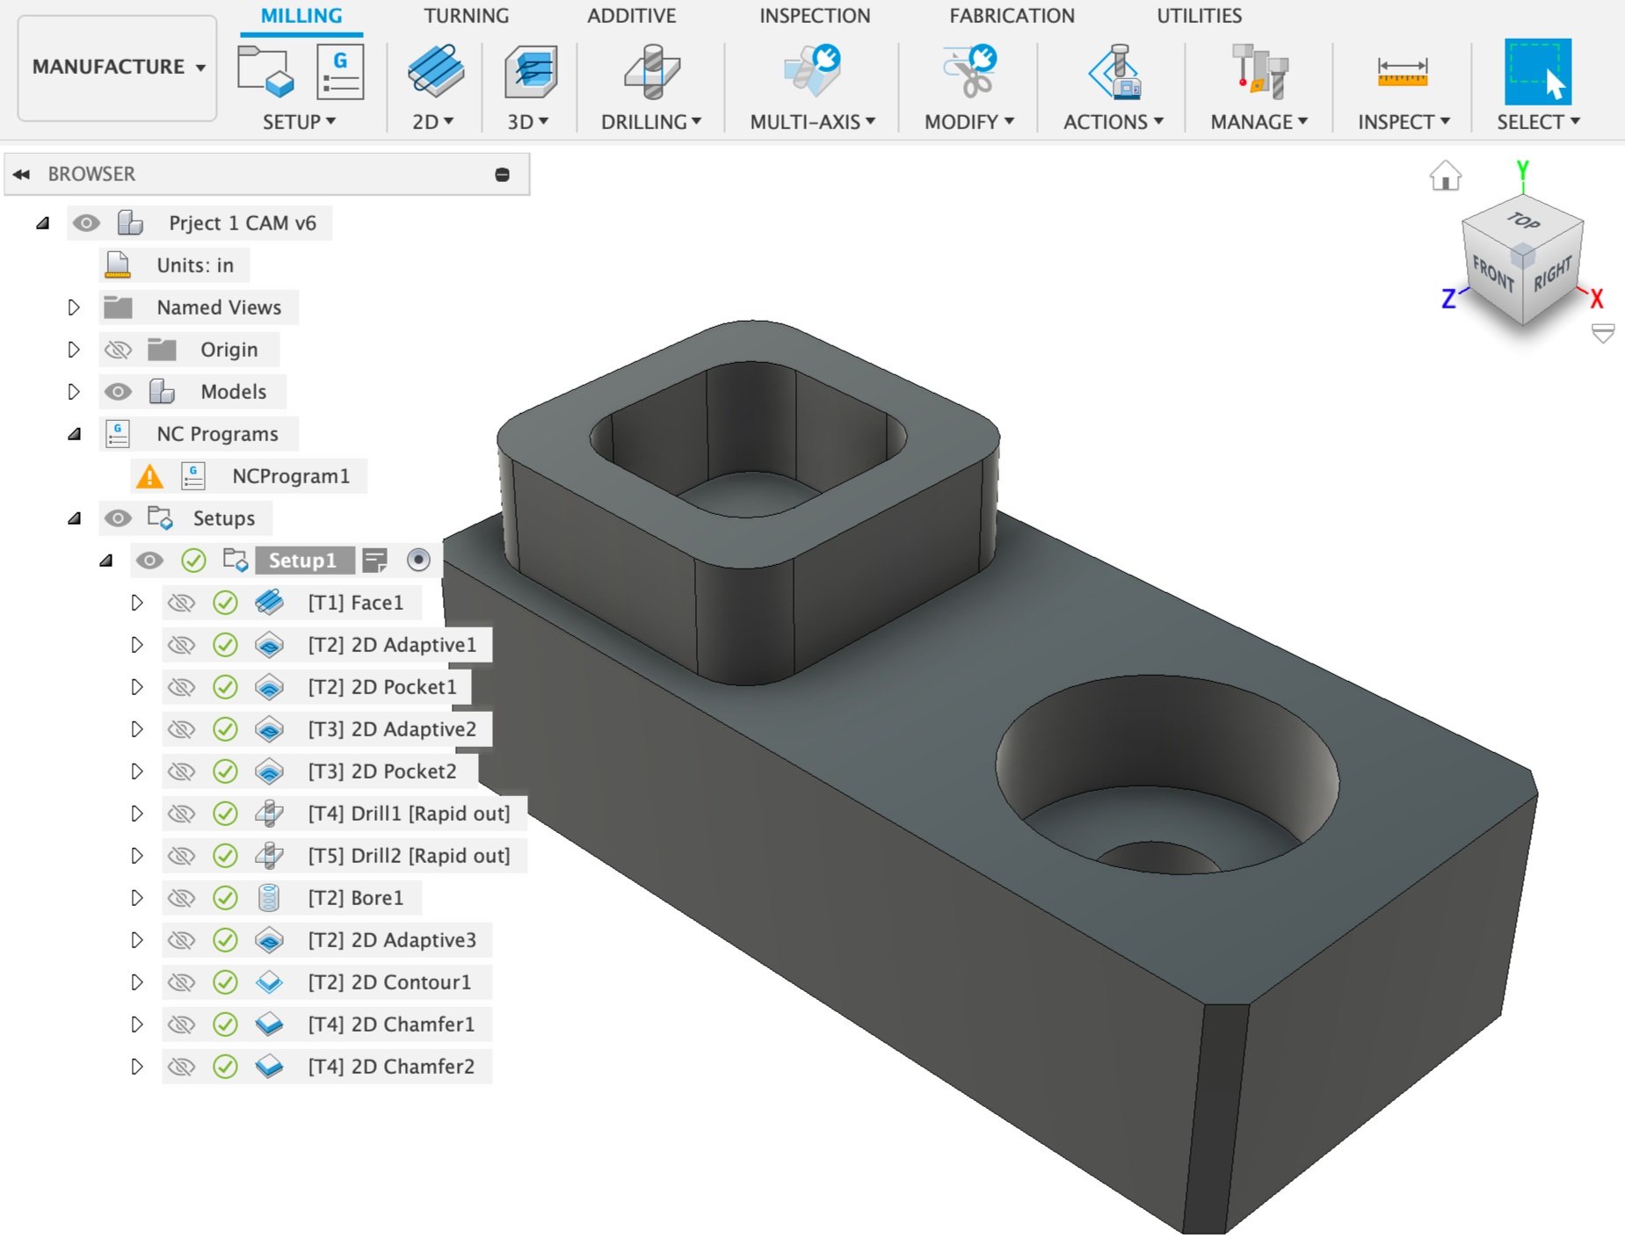
Task: Click the RIGHT face of ViewCube
Action: coord(1553,275)
